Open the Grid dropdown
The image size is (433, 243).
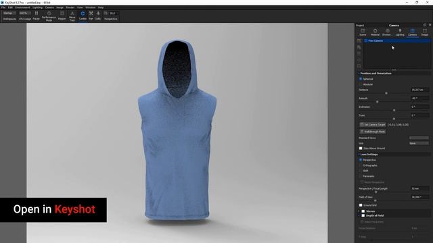419,143
